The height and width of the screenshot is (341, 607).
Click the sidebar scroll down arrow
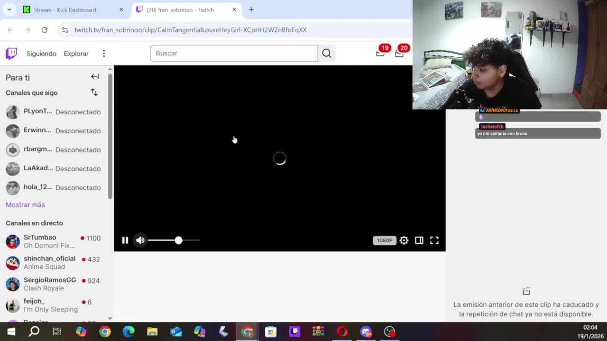[110, 319]
